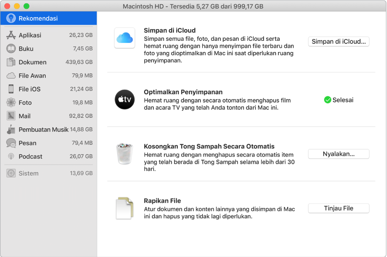
Task: Select the Podcast sidebar icon
Action: (11, 157)
